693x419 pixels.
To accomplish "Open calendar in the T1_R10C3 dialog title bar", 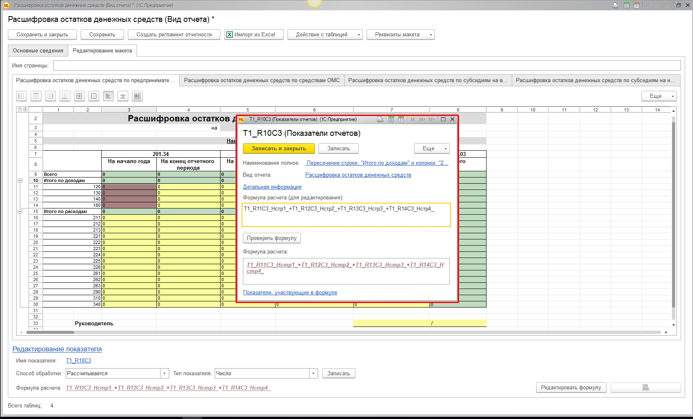I will coord(401,119).
